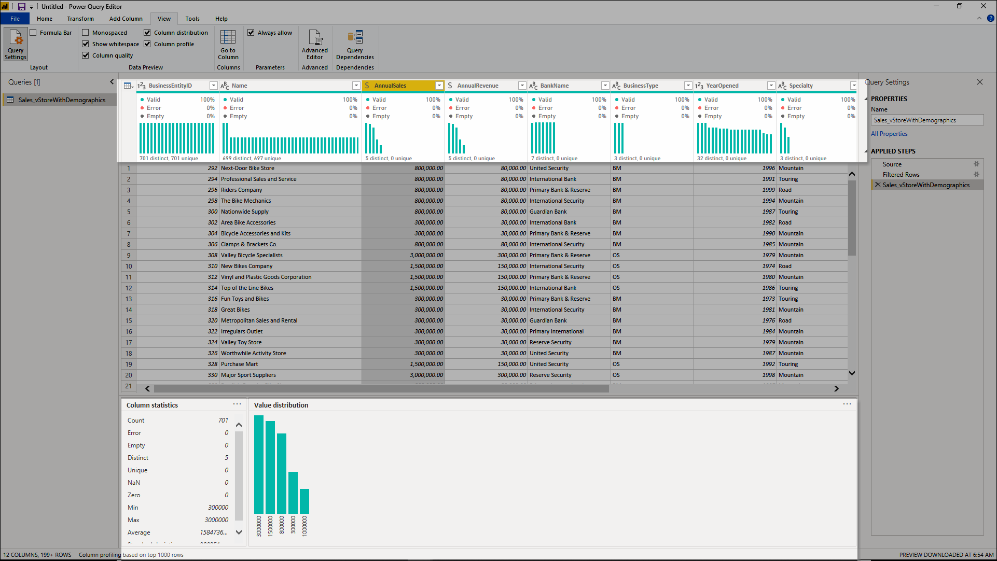Toggle the Column distribution checkbox
This screenshot has width=997, height=561.
[x=148, y=32]
